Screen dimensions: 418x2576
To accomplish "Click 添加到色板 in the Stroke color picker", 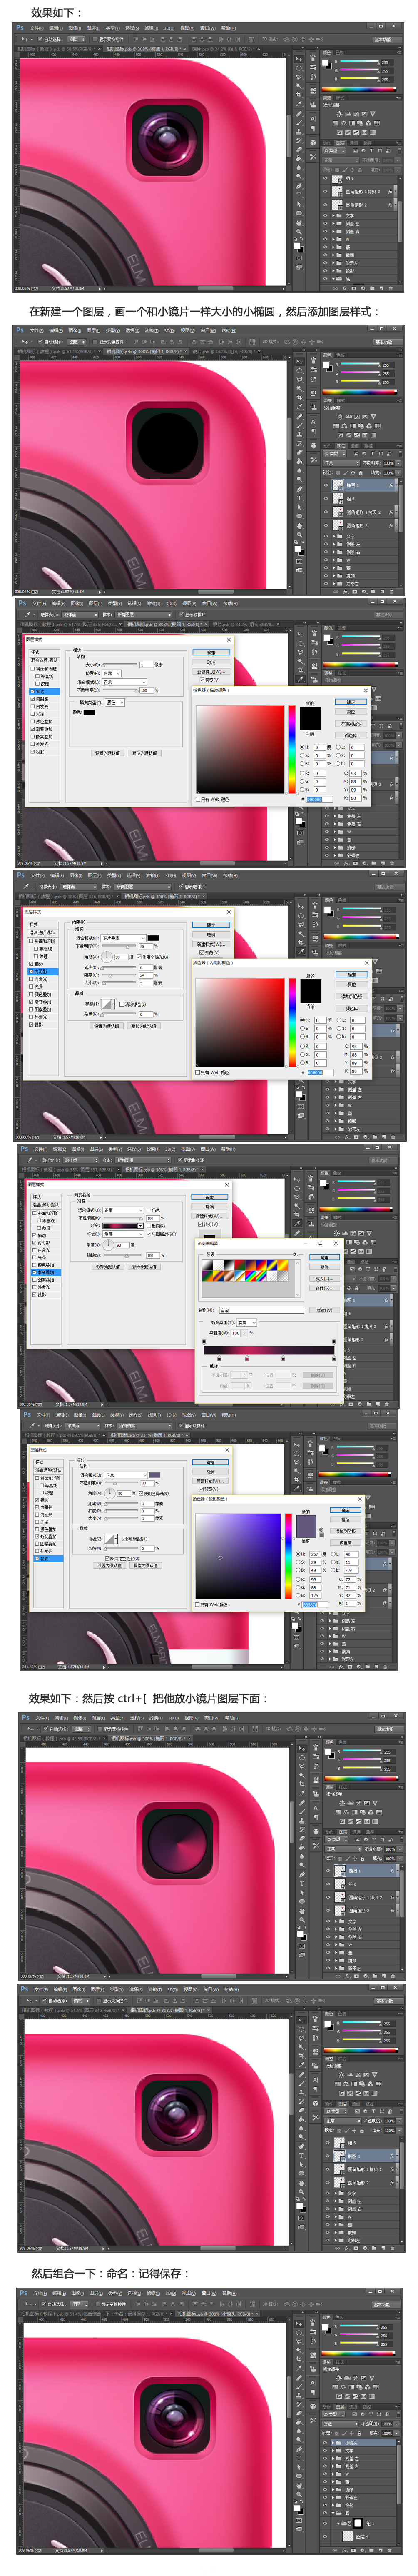I will (x=351, y=722).
